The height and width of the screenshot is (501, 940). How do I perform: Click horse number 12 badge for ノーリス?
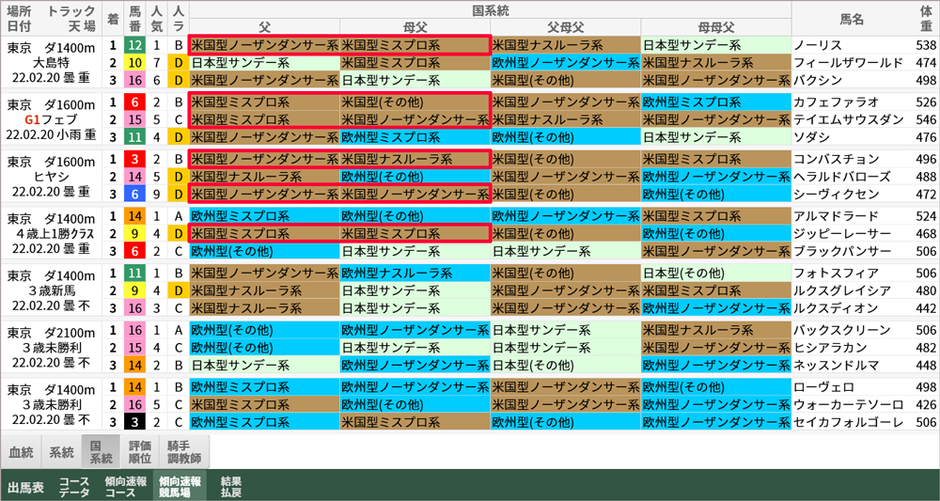[135, 45]
